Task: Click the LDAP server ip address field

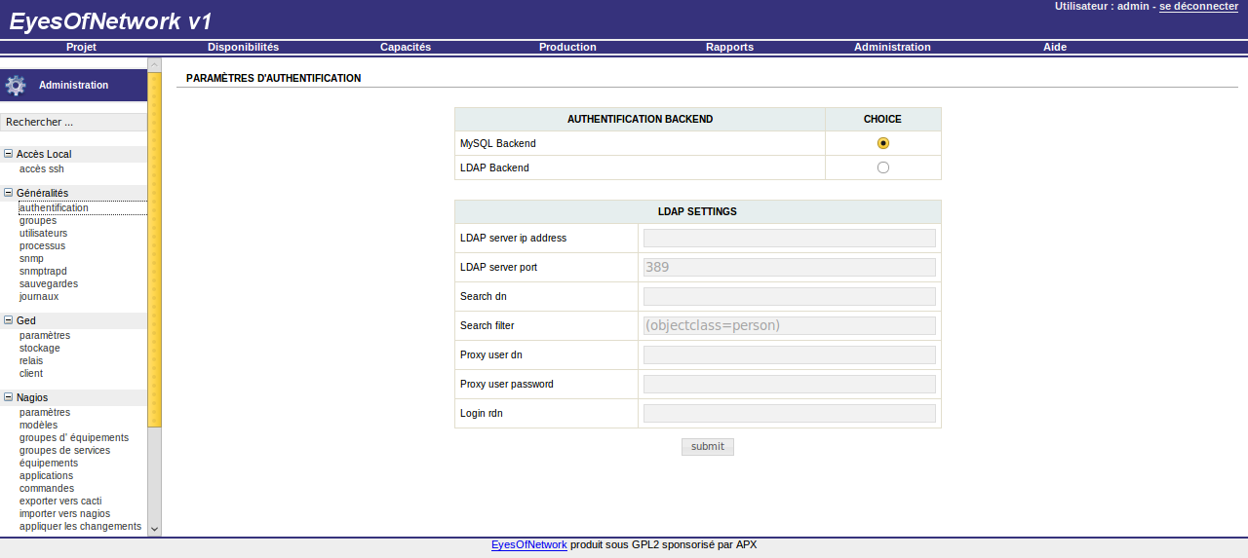Action: 789,238
